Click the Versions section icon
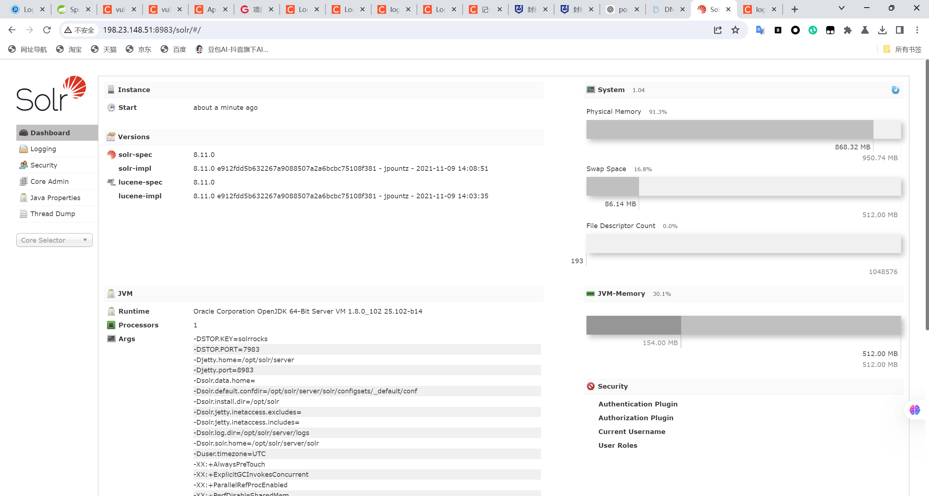 (111, 137)
